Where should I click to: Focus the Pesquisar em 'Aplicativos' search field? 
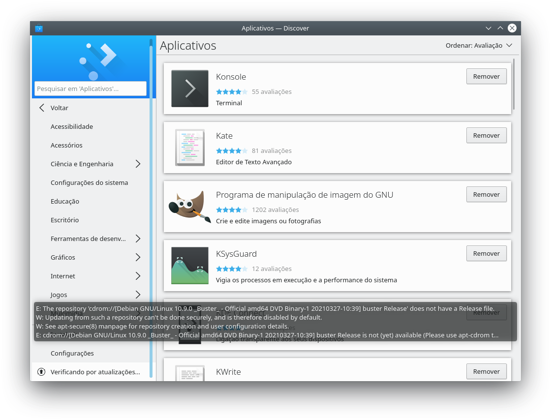click(x=91, y=89)
